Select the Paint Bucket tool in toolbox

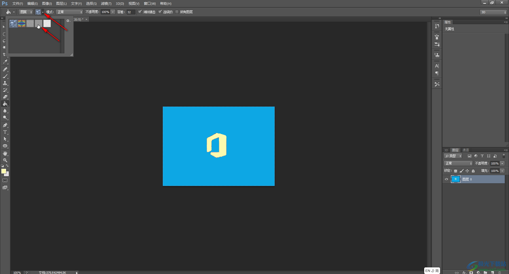click(x=5, y=104)
